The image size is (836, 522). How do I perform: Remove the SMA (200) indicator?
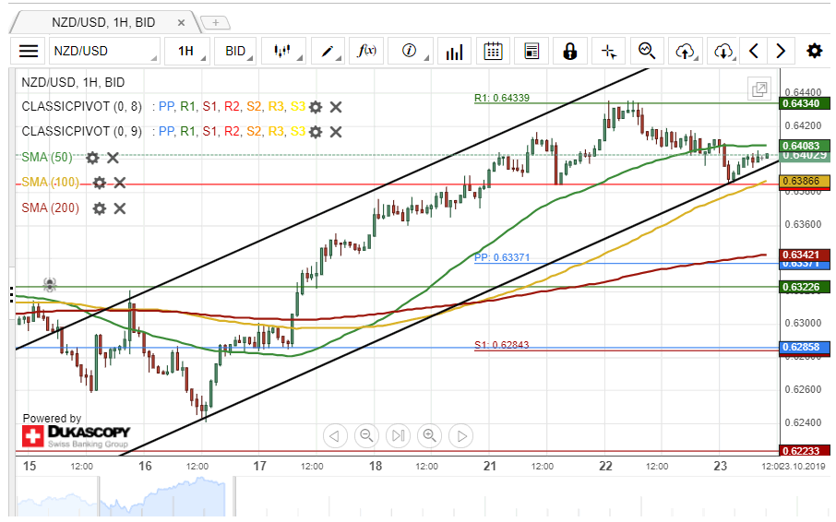(x=119, y=208)
